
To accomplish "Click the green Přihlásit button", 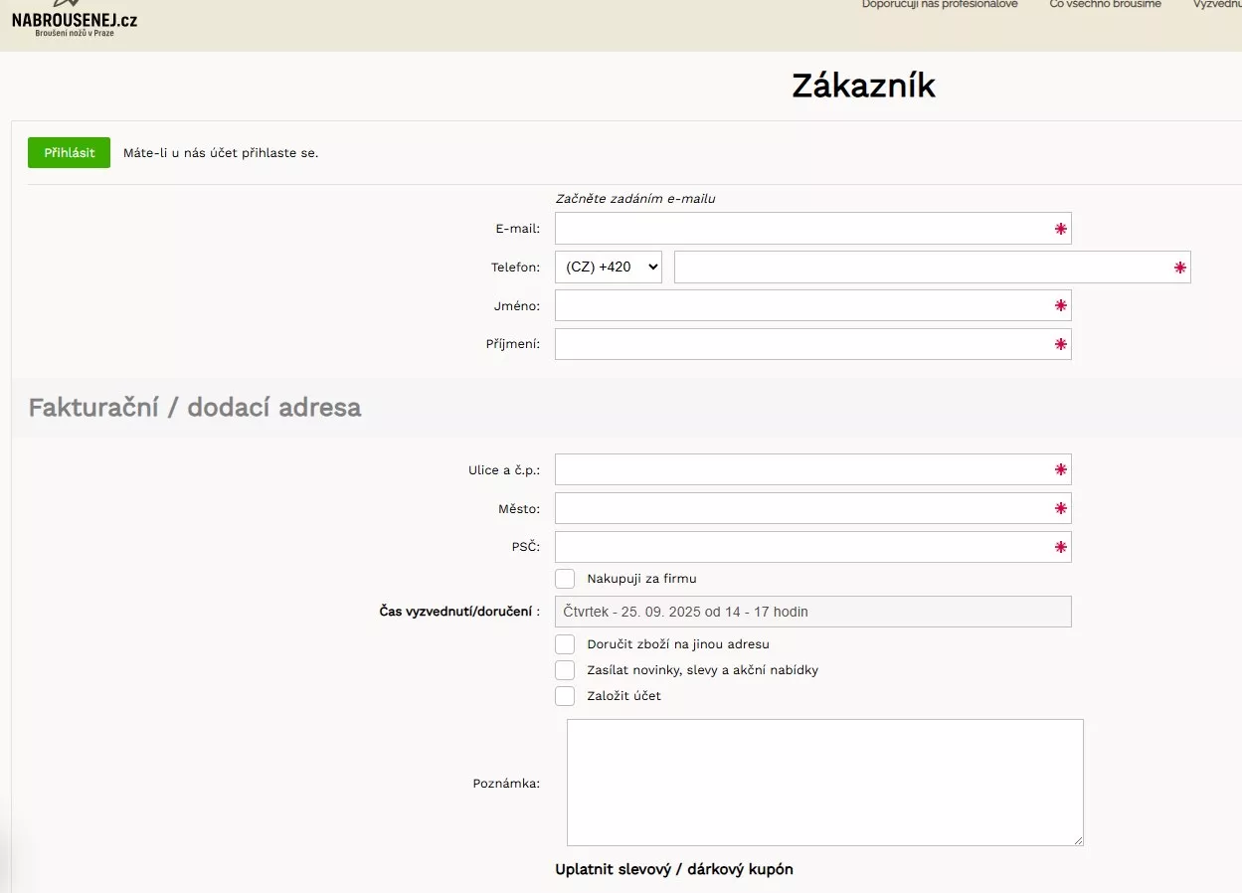I will 69,152.
